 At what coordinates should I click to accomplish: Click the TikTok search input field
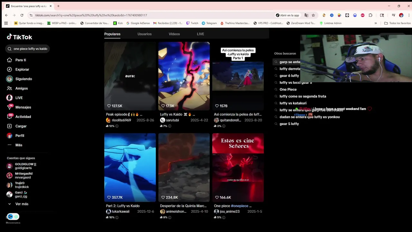click(28, 49)
